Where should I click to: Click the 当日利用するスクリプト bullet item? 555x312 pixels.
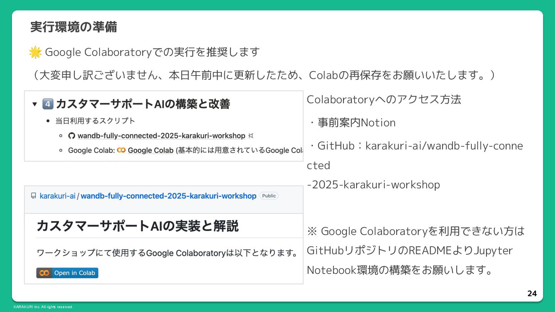95,121
